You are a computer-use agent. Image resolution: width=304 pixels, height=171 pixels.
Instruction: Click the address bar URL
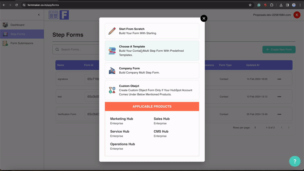coord(43,5)
